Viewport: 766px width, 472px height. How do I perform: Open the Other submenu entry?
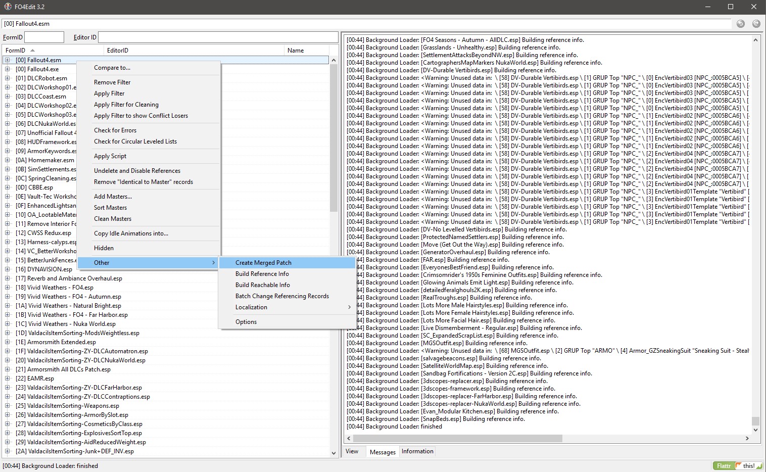pos(149,263)
